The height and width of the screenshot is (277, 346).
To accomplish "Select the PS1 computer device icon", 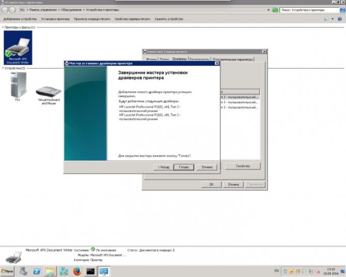I will 18,86.
